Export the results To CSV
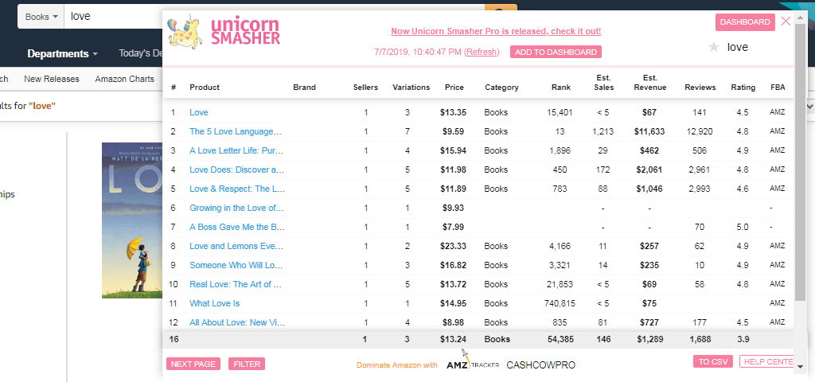 [x=712, y=362]
